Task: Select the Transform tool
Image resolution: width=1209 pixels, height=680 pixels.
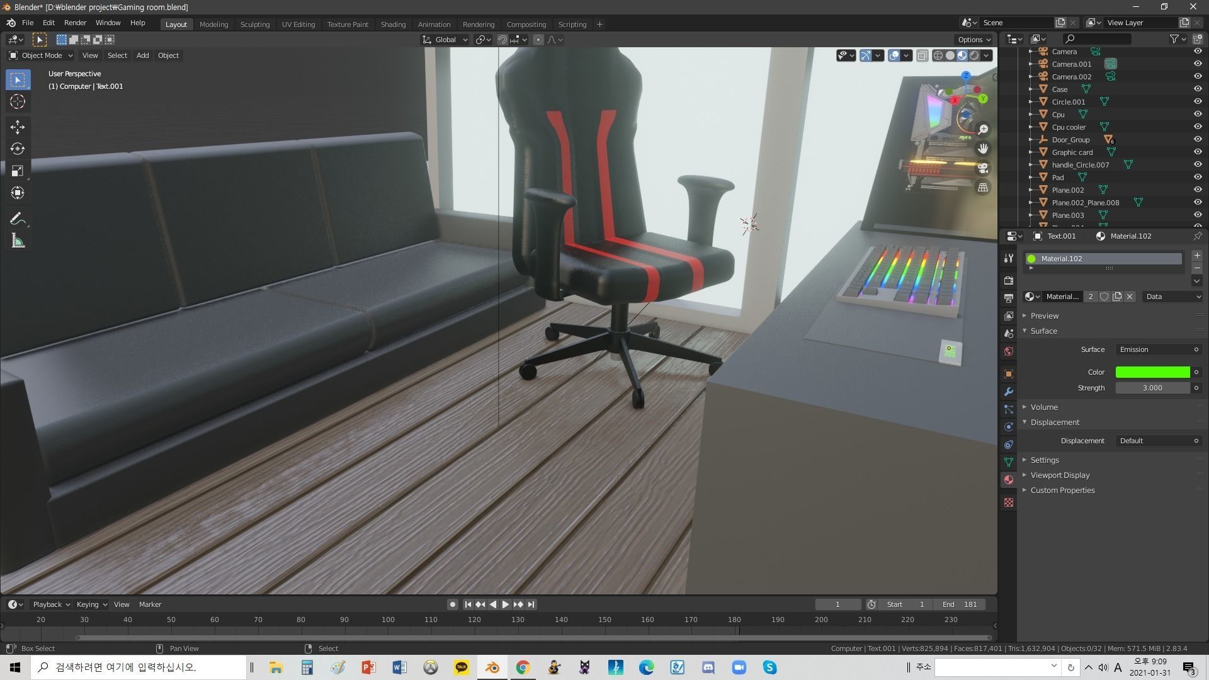Action: pos(18,193)
